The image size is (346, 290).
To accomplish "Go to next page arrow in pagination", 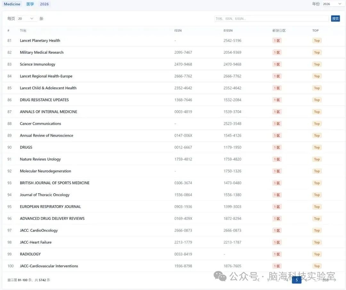I will 335,280.
